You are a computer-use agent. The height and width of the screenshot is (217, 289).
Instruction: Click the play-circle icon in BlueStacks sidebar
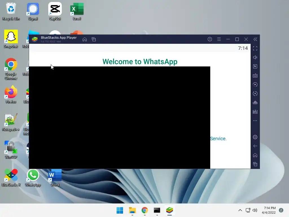coord(255,84)
